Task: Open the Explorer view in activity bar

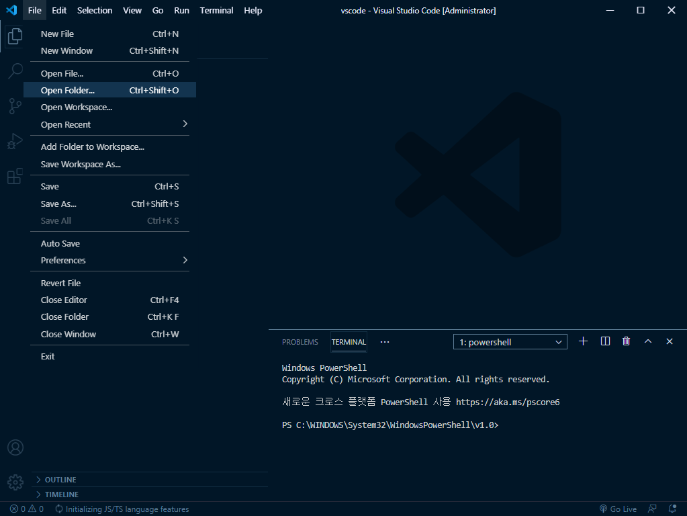Action: click(15, 36)
